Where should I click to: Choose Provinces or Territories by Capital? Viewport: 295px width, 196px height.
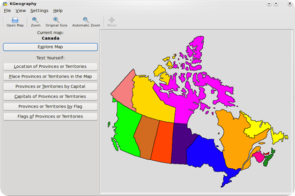(50, 87)
